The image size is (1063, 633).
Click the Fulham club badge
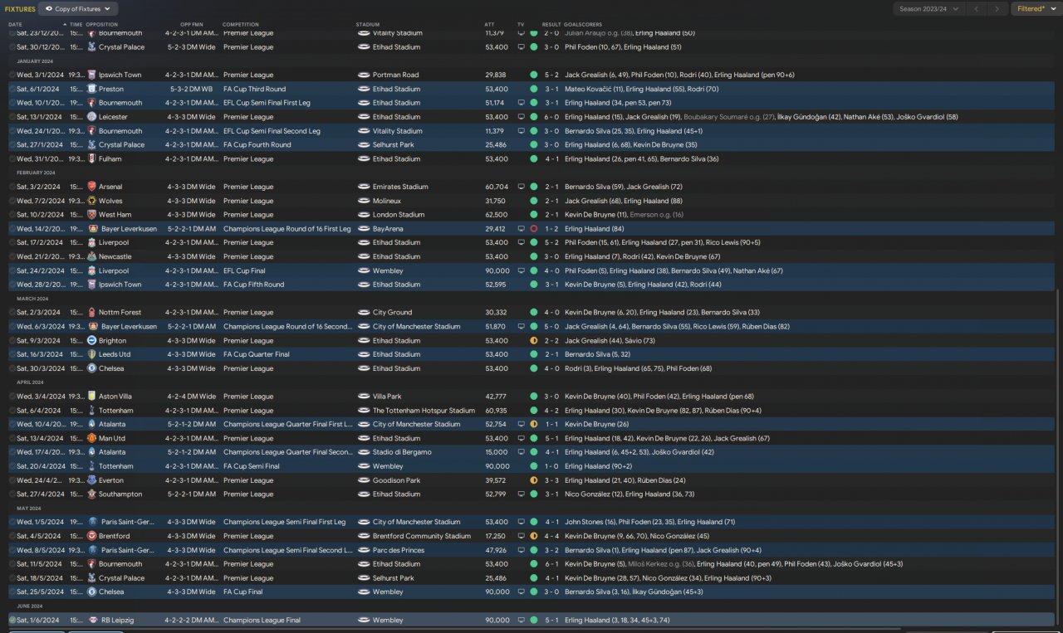pos(91,158)
